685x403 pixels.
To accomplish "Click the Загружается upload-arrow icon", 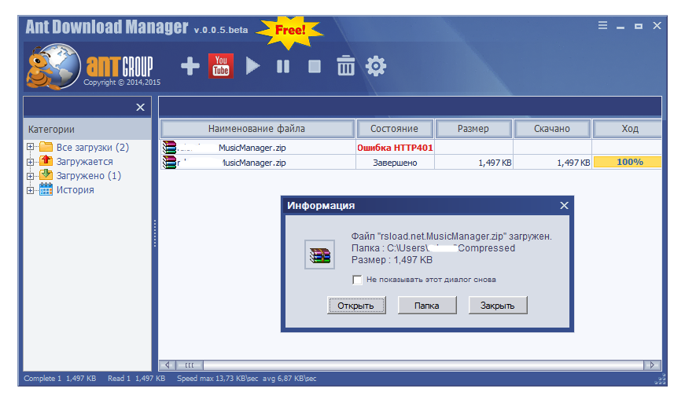I will click(x=46, y=160).
